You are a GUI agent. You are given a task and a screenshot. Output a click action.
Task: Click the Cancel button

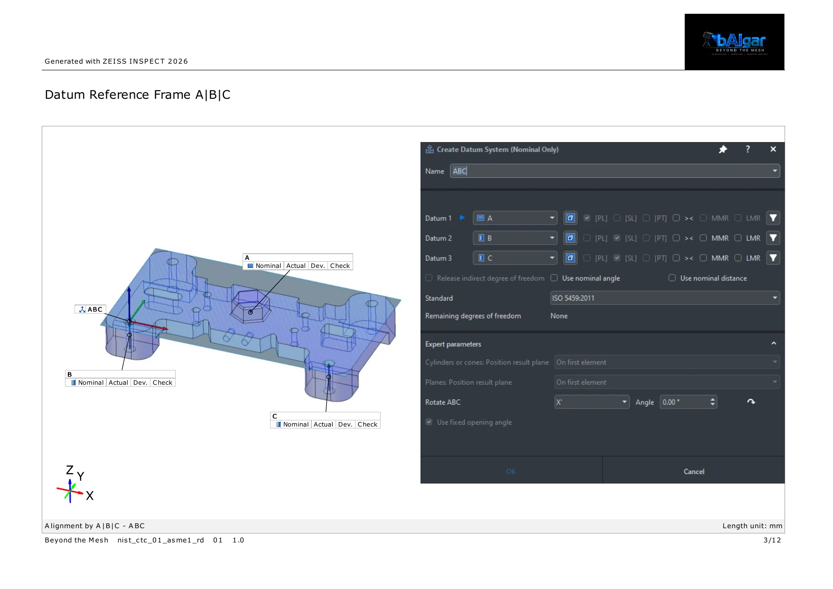[x=693, y=471]
